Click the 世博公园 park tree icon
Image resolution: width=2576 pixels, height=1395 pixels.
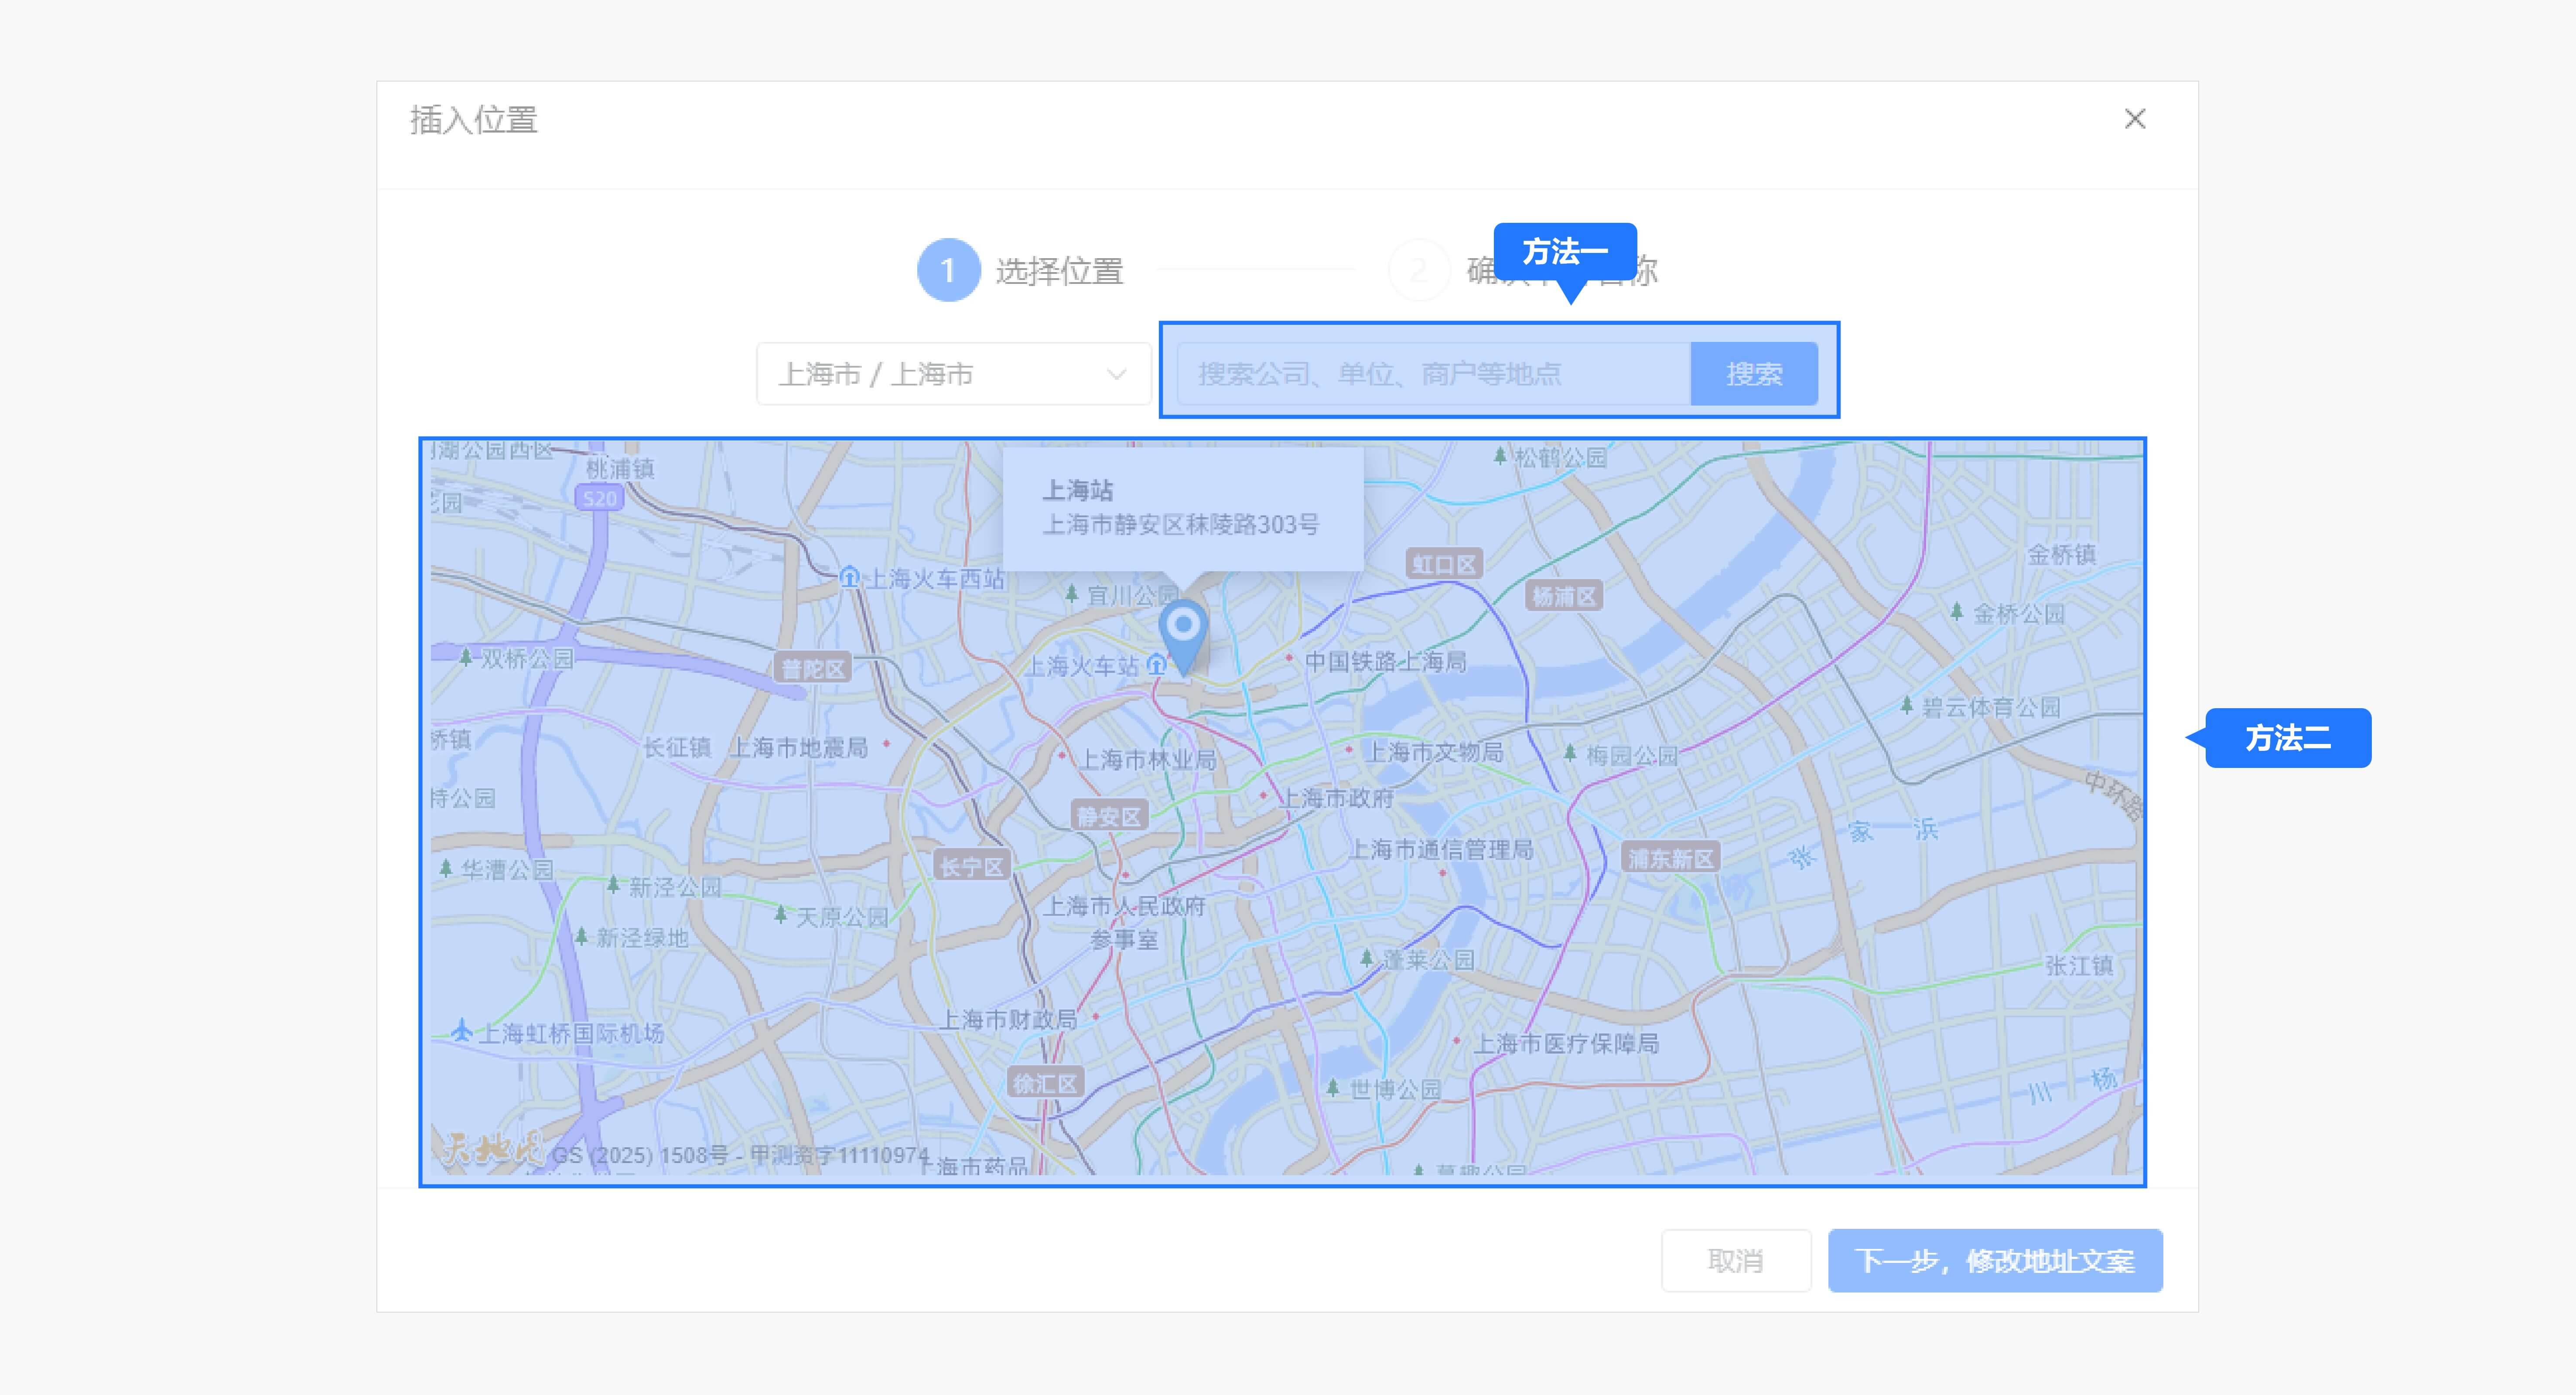point(1332,1087)
